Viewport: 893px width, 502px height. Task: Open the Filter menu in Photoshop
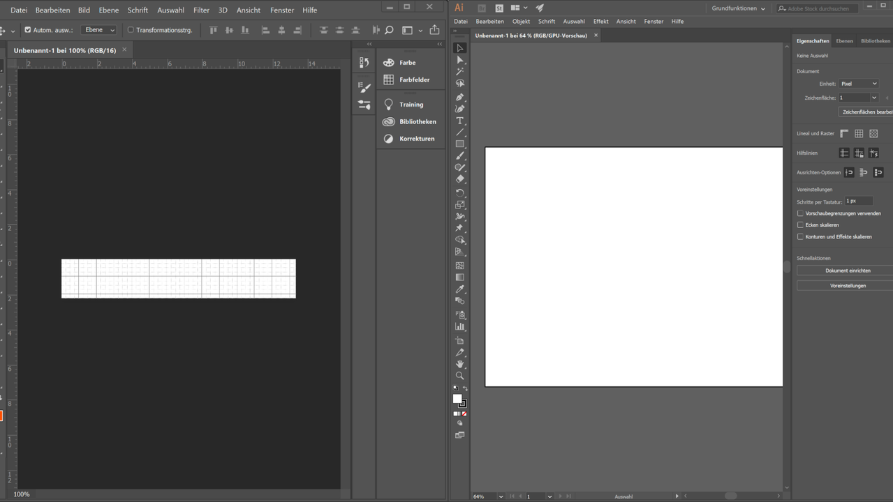coord(201,10)
